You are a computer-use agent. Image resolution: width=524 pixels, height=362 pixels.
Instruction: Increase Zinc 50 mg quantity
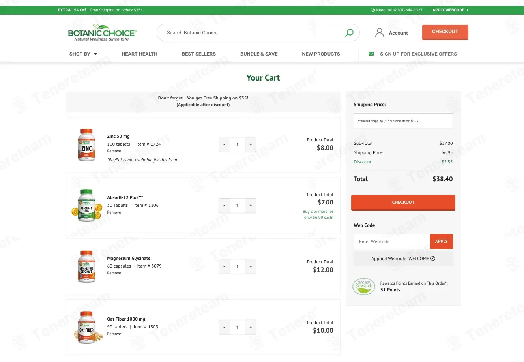[x=251, y=145]
